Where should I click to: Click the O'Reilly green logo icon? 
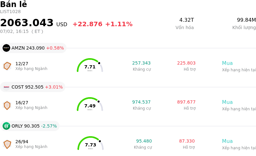click(x=6, y=126)
